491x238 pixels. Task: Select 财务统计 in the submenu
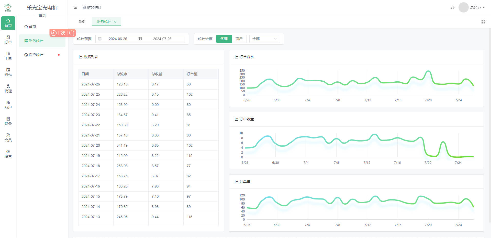point(42,41)
